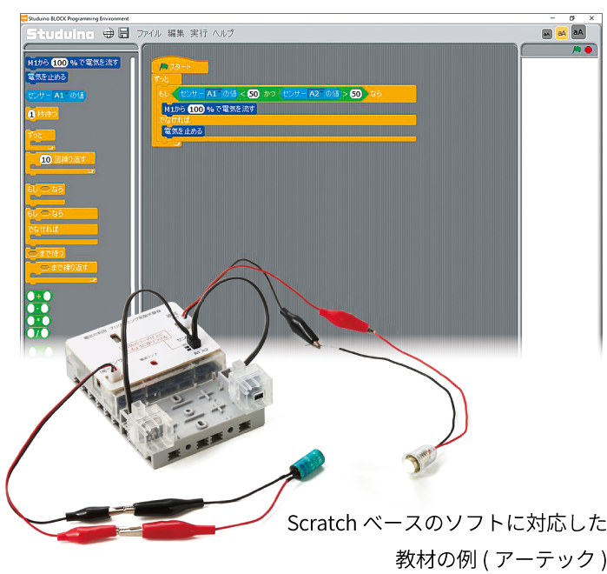Minimize the Studuino window
The image size is (607, 574).
pos(552,18)
